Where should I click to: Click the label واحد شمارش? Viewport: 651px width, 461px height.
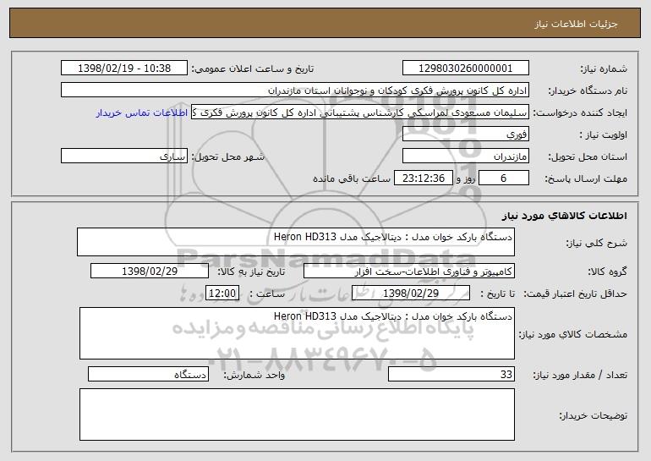pyautogui.click(x=254, y=375)
